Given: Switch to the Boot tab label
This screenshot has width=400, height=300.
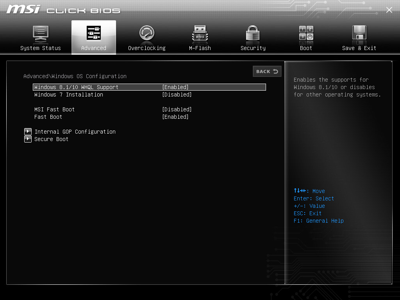Looking at the screenshot, I should [x=306, y=48].
